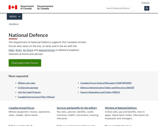Viewport: 158px width, 126px height.
Task: Open the Air Force link
Action: (28, 50)
